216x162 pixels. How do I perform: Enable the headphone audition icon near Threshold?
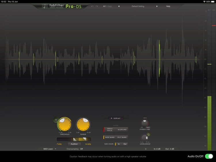[x=56, y=120]
